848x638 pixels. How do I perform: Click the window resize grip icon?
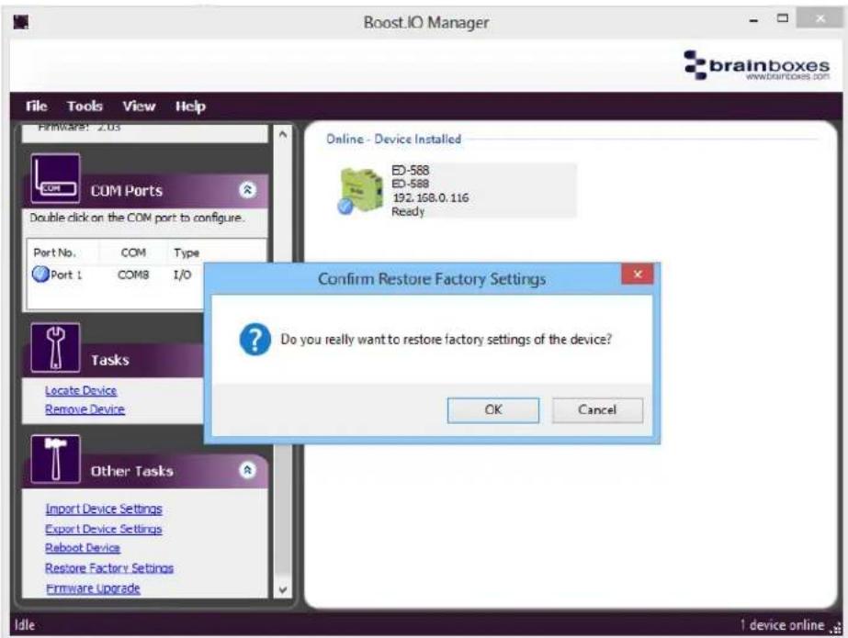click(x=837, y=628)
